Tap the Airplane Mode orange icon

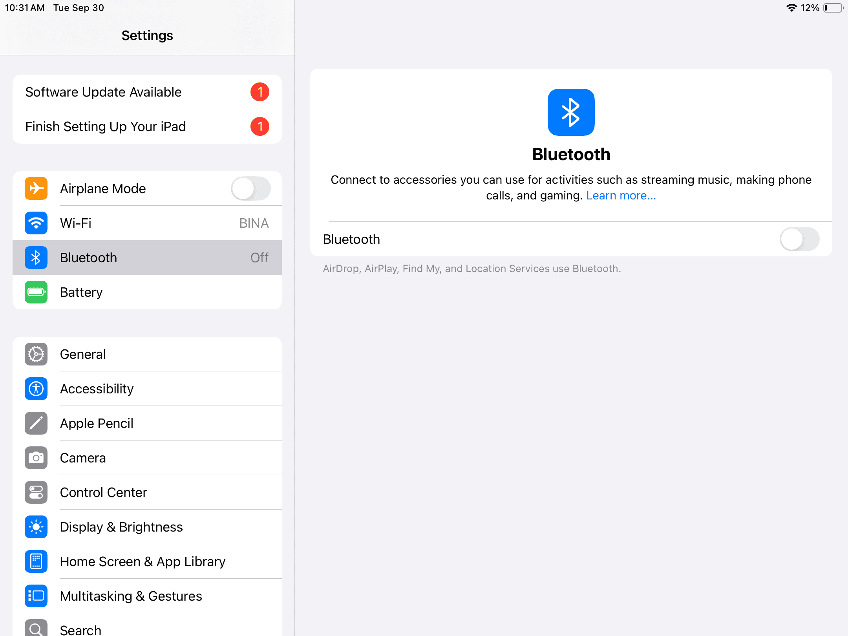(x=36, y=188)
